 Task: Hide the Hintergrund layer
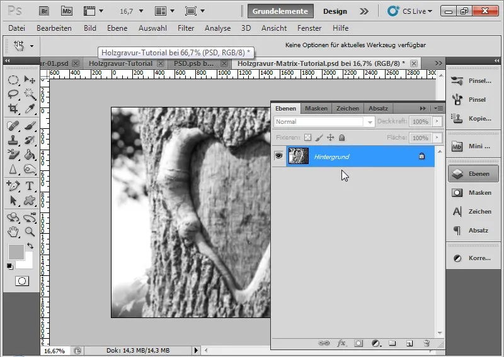tap(278, 156)
